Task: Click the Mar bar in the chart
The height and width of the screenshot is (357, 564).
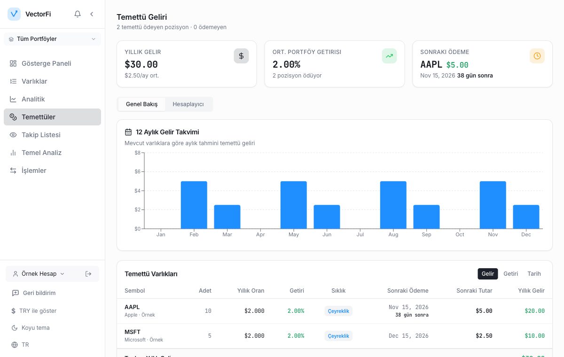Action: coord(227,217)
